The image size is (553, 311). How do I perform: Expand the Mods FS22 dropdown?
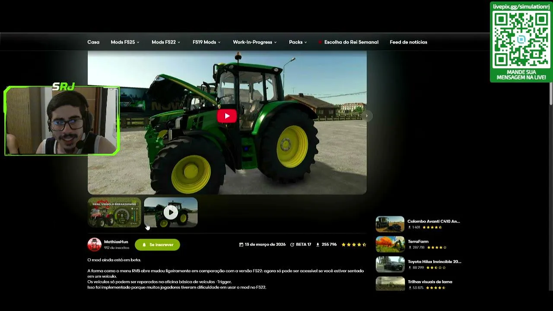pyautogui.click(x=166, y=42)
